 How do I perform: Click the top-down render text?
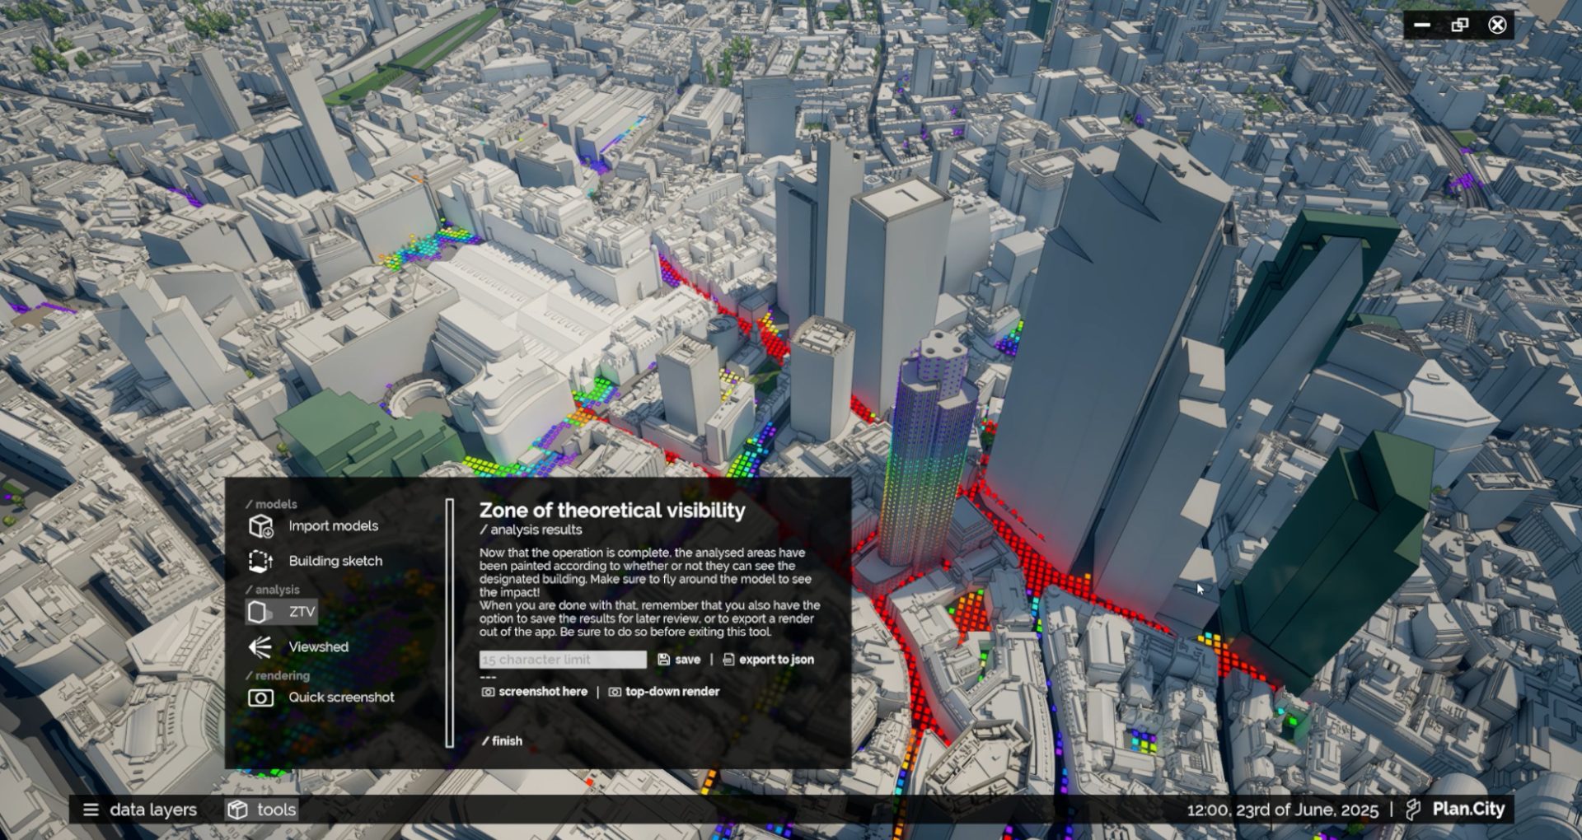pyautogui.click(x=672, y=692)
